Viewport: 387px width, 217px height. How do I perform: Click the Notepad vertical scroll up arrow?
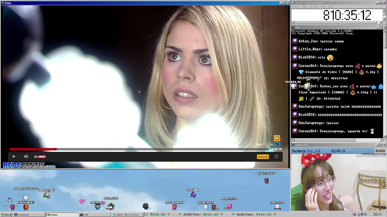[384, 10]
